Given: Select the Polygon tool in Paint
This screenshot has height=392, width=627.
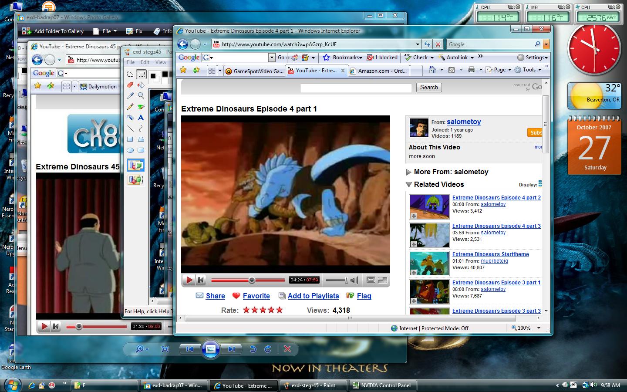Looking at the screenshot, I should pyautogui.click(x=141, y=139).
